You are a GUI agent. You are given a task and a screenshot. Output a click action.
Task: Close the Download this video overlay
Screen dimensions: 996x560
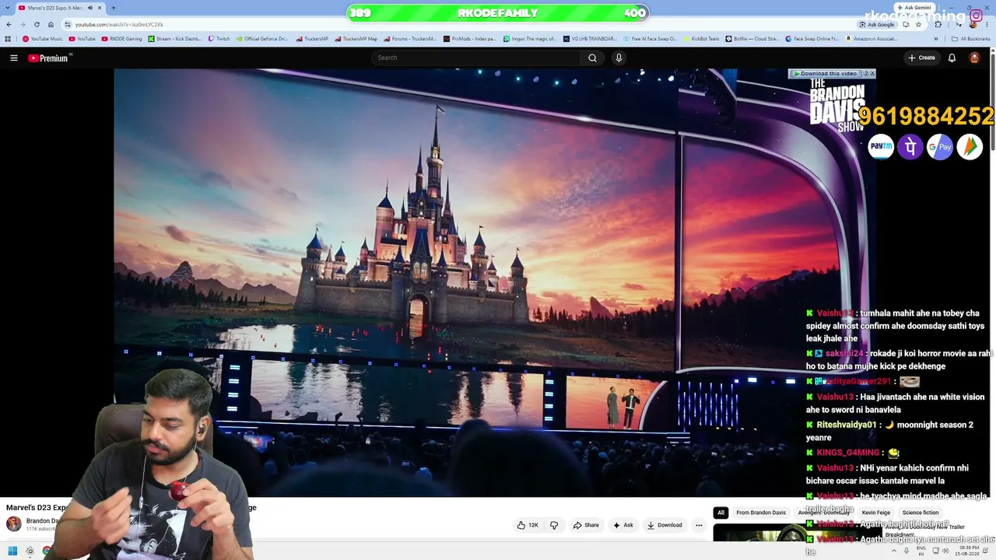point(872,73)
